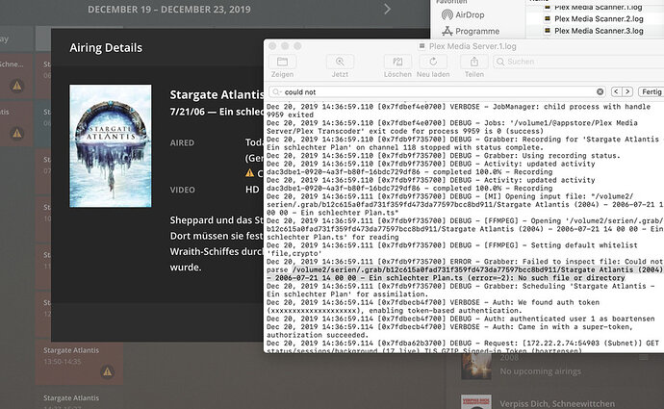The image size is (664, 409).
Task: Click the Stargate Atlantis poster thumbnail
Action: [110, 146]
